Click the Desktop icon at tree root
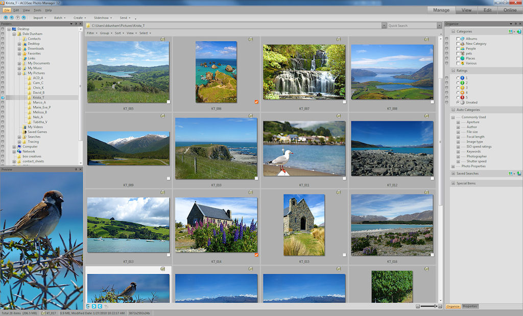The height and width of the screenshot is (316, 523). point(14,29)
